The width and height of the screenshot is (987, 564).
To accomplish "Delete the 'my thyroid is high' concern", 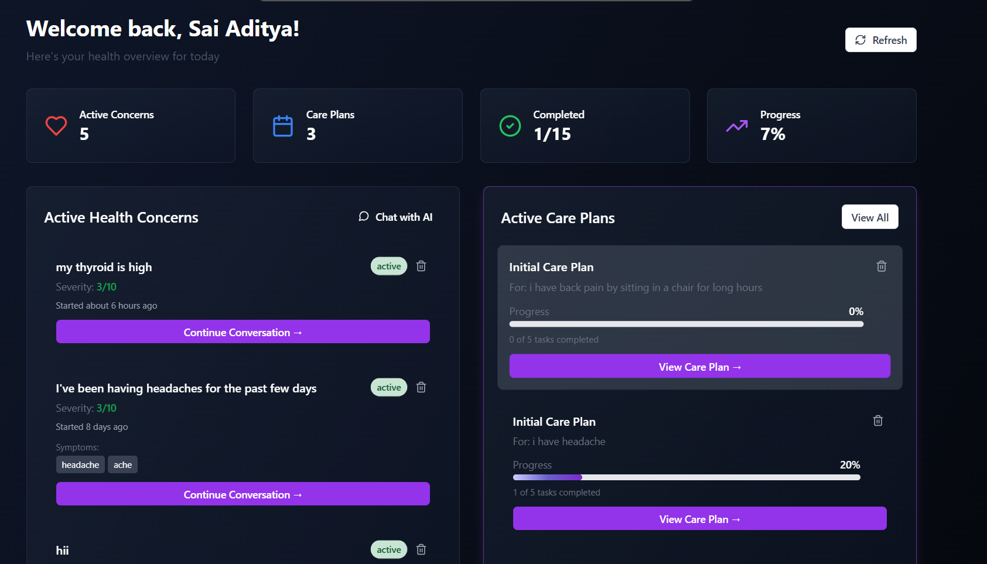I will [x=421, y=266].
